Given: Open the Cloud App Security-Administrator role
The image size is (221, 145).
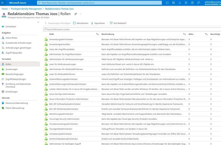Looking at the screenshot, I should 64,119.
